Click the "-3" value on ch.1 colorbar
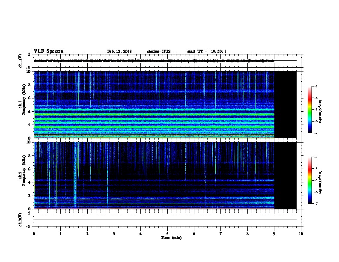The width and height of the screenshot is (339, 262). point(316,86)
